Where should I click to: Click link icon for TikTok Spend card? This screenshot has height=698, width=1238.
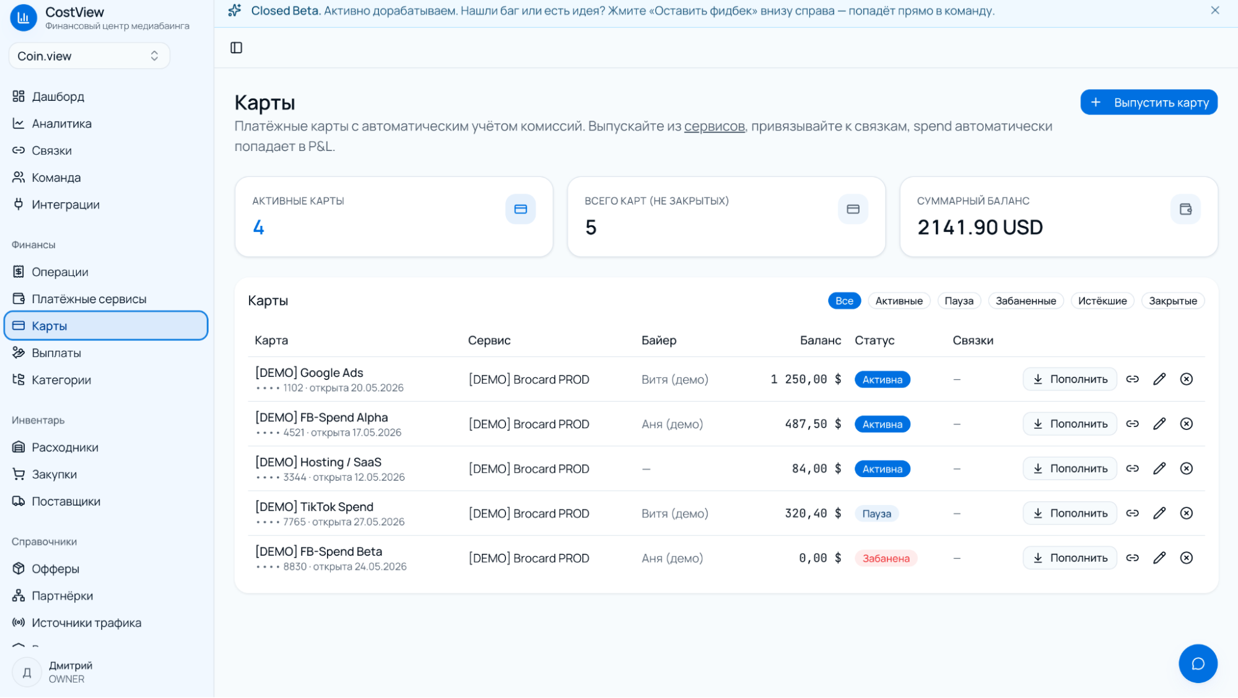(x=1132, y=513)
